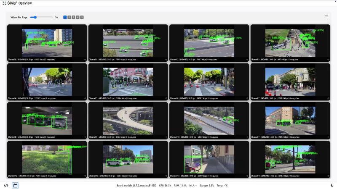
Task: Open the filter menu icon at top right
Action: click(x=326, y=16)
